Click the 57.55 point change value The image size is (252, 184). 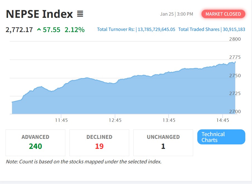pos(52,30)
